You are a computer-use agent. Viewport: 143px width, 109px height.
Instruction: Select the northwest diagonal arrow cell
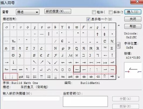tap(35, 62)
